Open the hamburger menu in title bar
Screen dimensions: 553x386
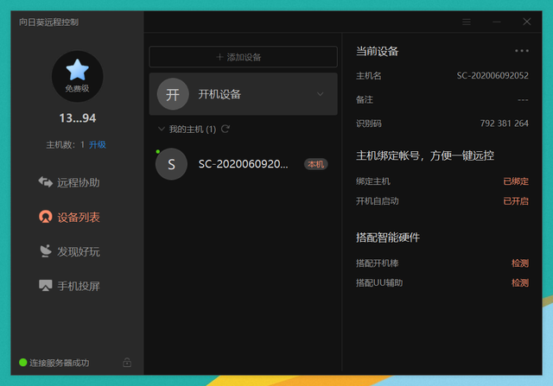[x=467, y=22]
